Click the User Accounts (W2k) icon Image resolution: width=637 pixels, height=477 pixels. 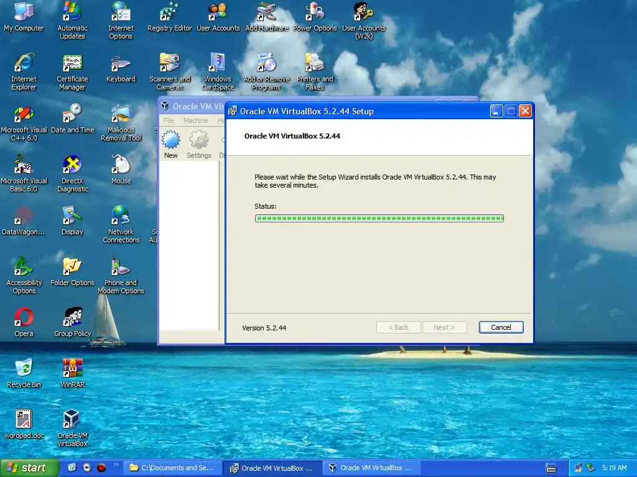363,20
